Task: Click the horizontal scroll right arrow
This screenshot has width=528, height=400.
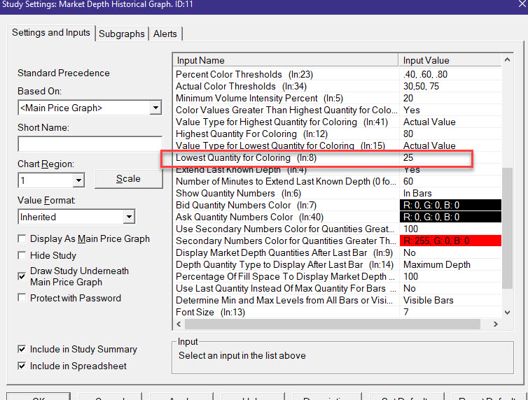Action: [495, 324]
